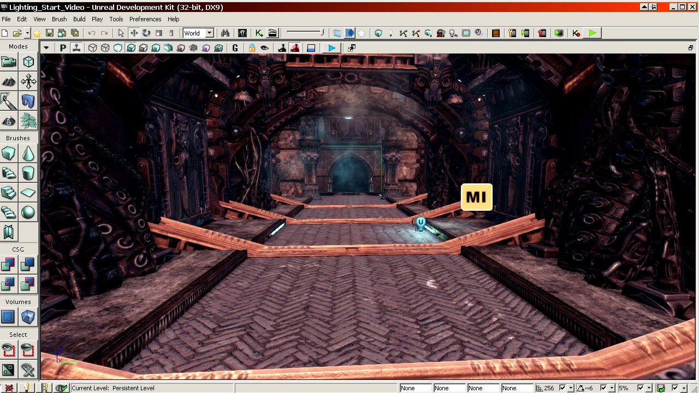
Task: Click the first None status input field
Action: click(415, 388)
